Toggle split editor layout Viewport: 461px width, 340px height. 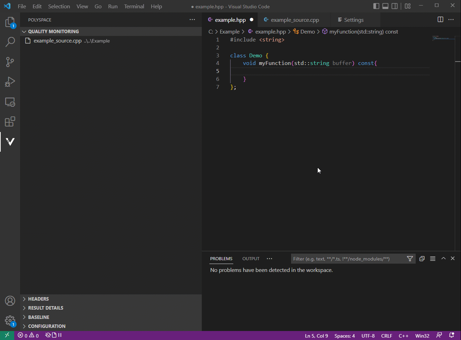440,19
